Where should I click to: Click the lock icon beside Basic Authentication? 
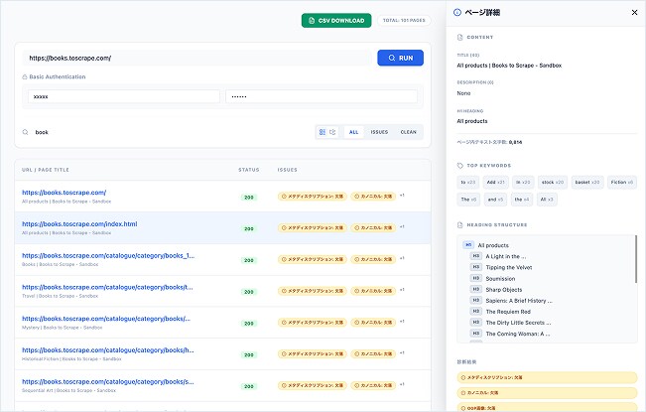(25, 76)
